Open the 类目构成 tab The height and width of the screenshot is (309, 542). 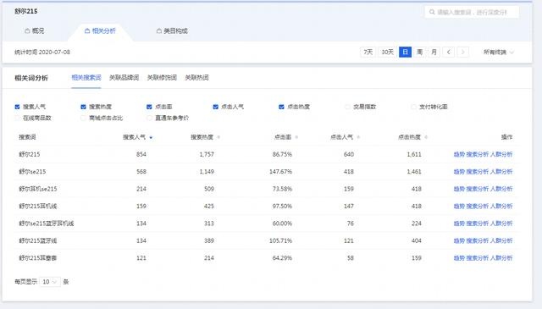172,30
